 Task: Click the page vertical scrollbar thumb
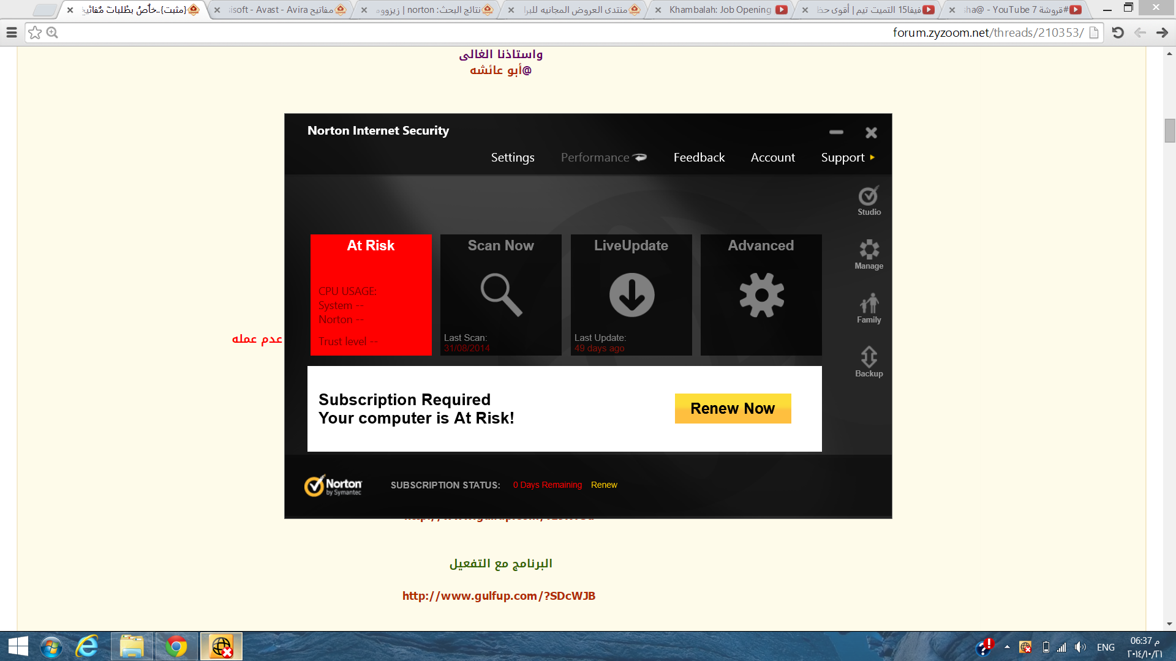click(1170, 130)
